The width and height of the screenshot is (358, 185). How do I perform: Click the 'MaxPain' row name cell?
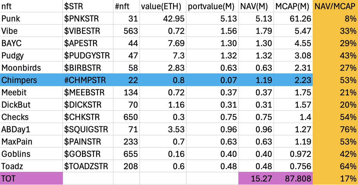click(31, 141)
